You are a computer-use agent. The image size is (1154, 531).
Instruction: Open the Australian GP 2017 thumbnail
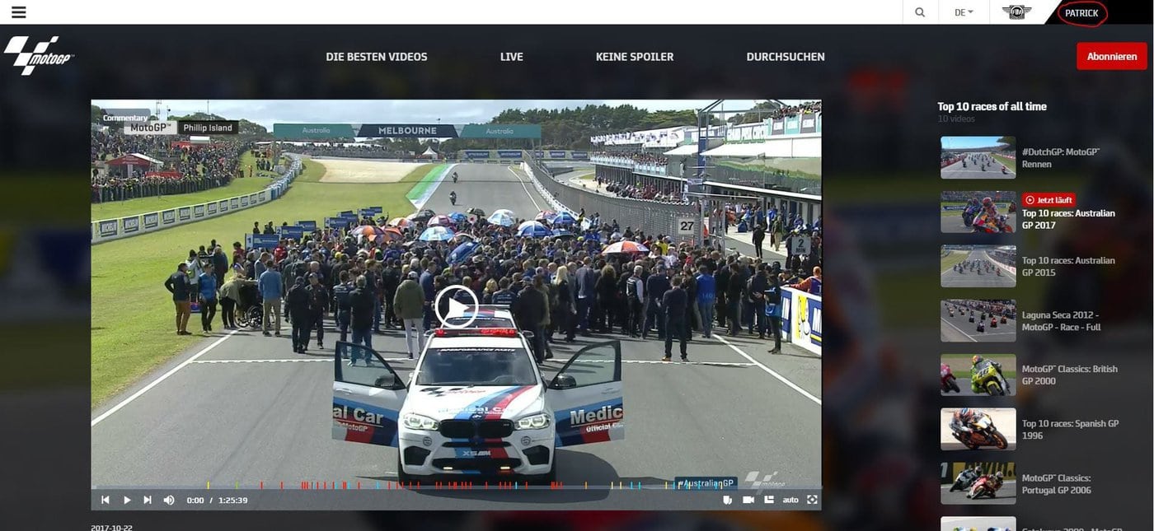coord(978,212)
